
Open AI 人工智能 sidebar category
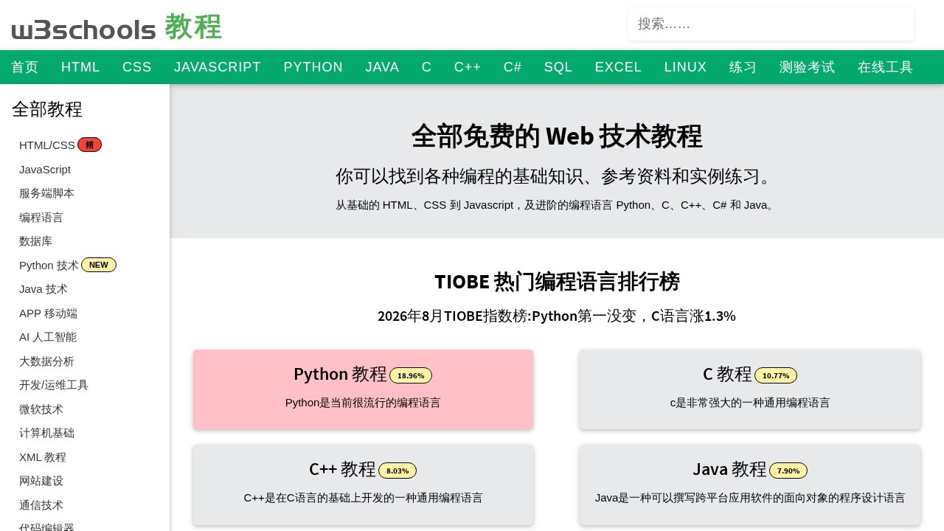coord(48,337)
